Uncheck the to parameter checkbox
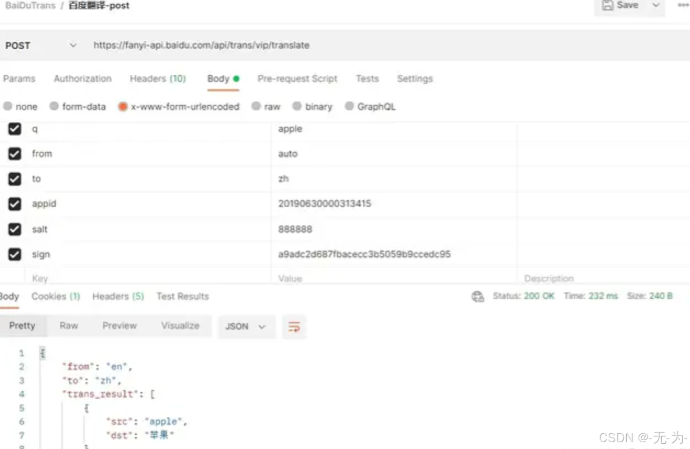Screen dimensions: 690x449 [x=15, y=179]
